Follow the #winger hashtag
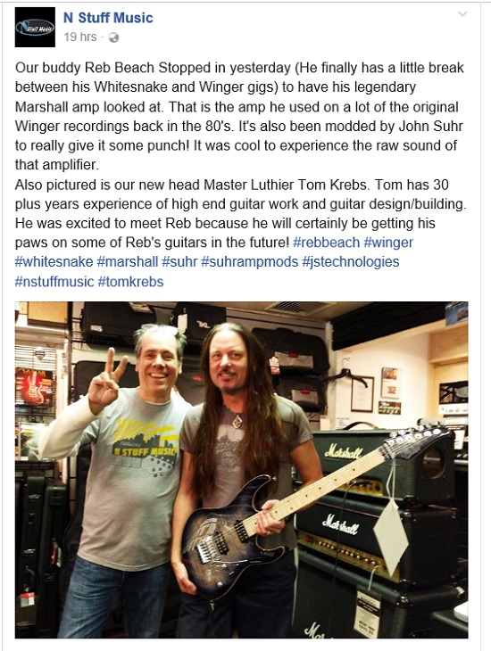The width and height of the screenshot is (491, 651). (x=388, y=243)
